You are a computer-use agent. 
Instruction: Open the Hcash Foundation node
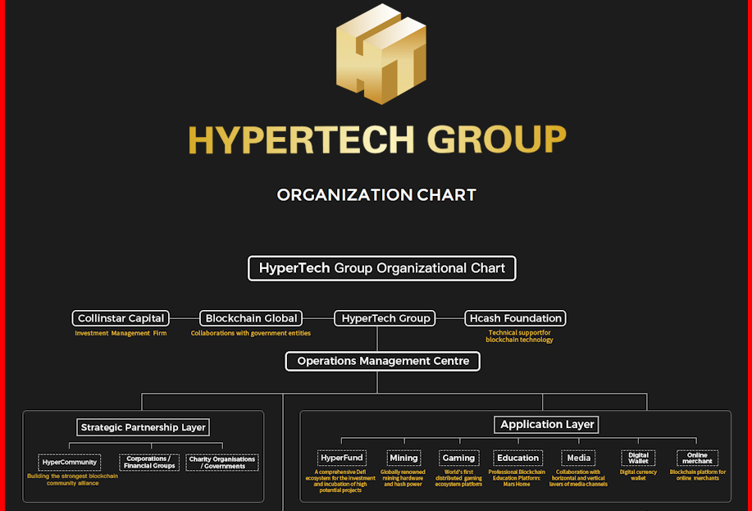[515, 318]
